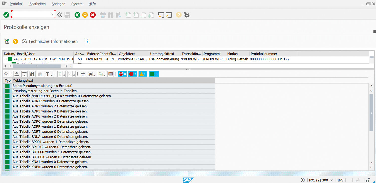The height and width of the screenshot is (183, 376).
Task: Toggle yellow warning messages filter showing 0
Action: [x=143, y=74]
